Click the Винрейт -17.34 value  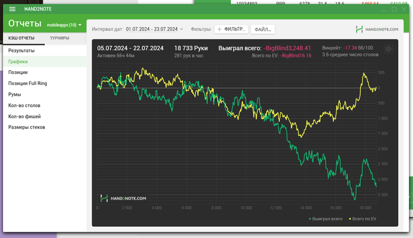click(x=350, y=48)
